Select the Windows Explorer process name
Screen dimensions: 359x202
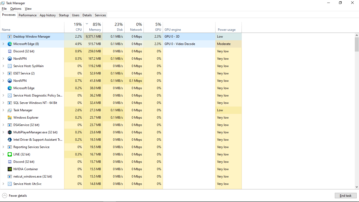click(x=26, y=118)
